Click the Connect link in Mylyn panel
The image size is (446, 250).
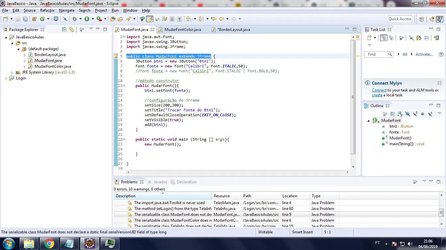[x=379, y=90]
